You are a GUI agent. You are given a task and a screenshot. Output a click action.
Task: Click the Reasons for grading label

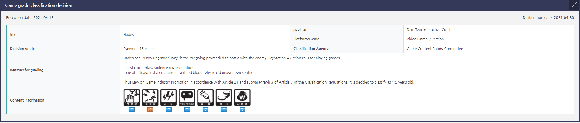(x=27, y=70)
